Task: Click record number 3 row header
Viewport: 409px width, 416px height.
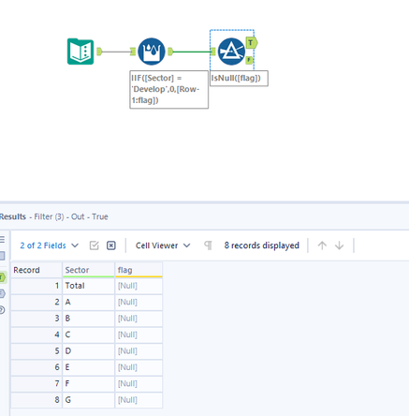Action: coord(37,319)
